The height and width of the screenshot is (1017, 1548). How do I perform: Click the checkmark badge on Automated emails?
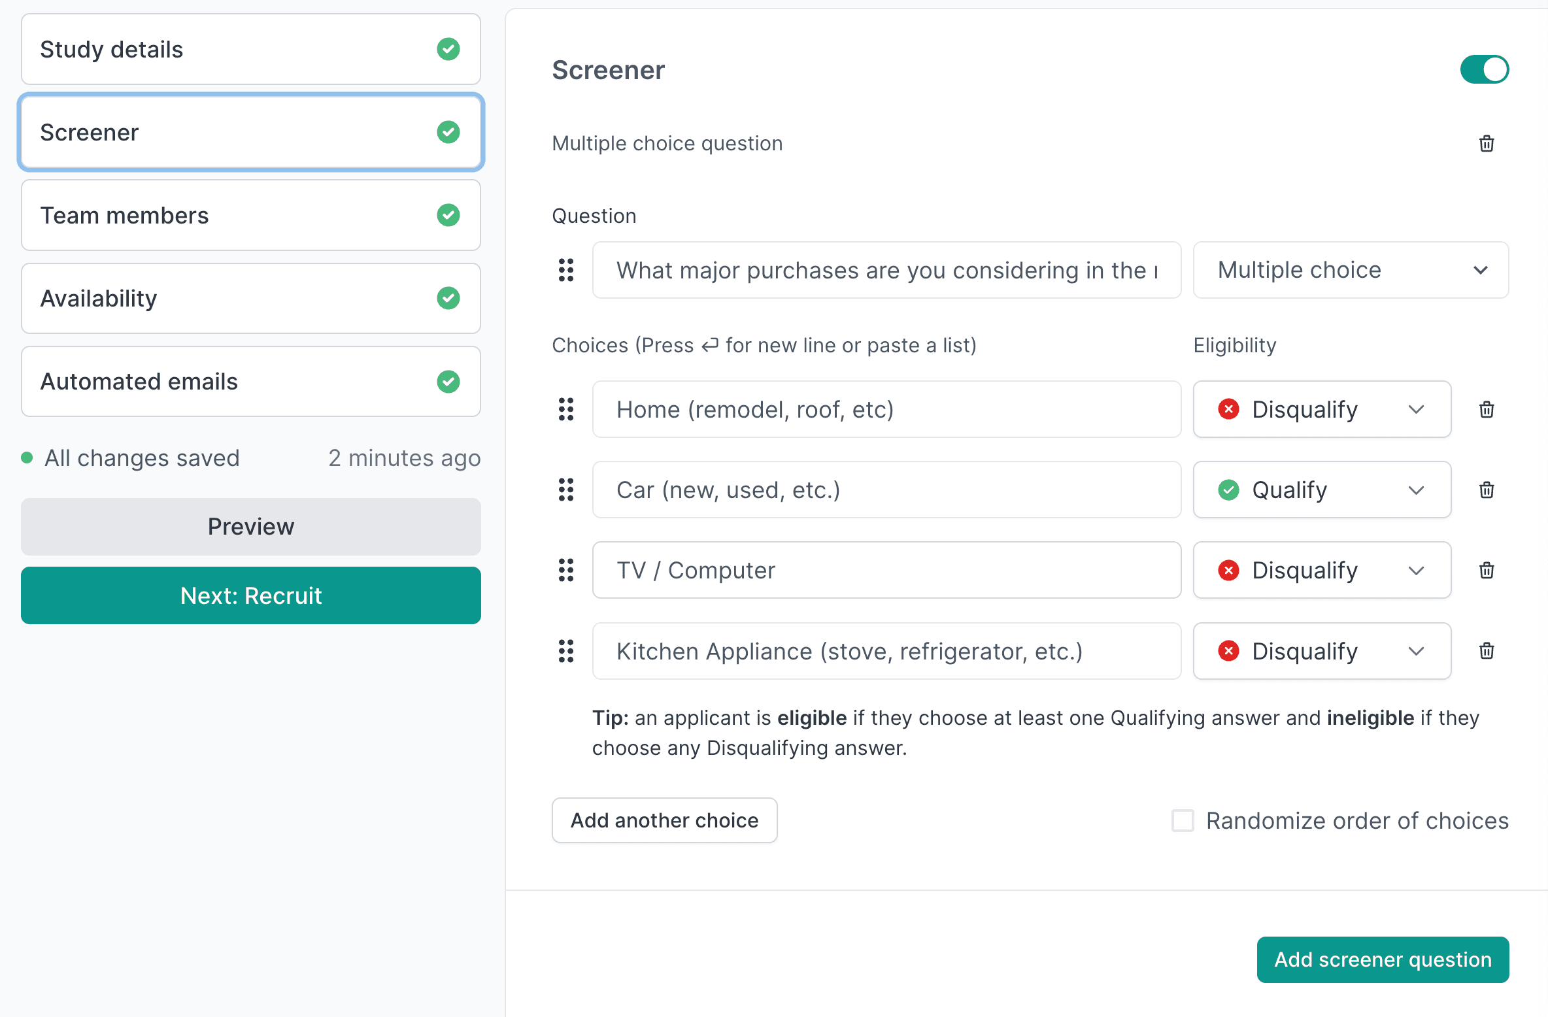[448, 382]
